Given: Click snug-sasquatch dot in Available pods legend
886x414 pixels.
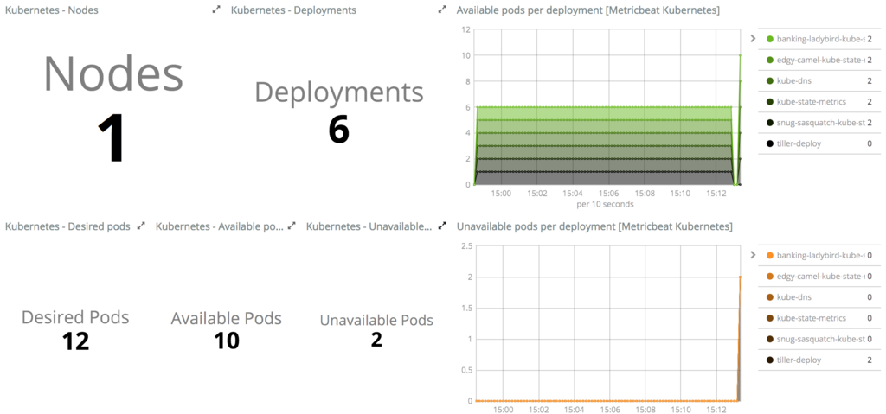Looking at the screenshot, I should coord(769,123).
